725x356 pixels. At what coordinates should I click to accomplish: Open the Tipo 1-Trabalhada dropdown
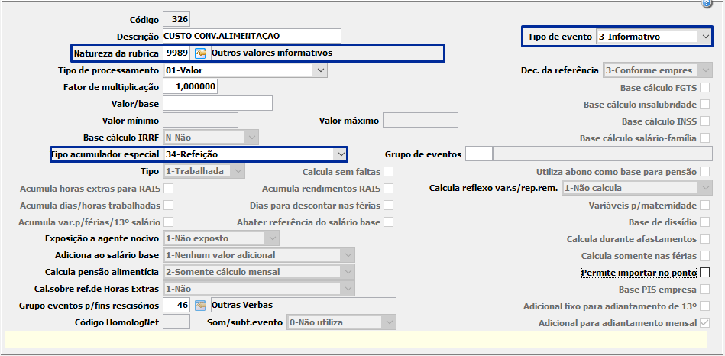pos(204,171)
